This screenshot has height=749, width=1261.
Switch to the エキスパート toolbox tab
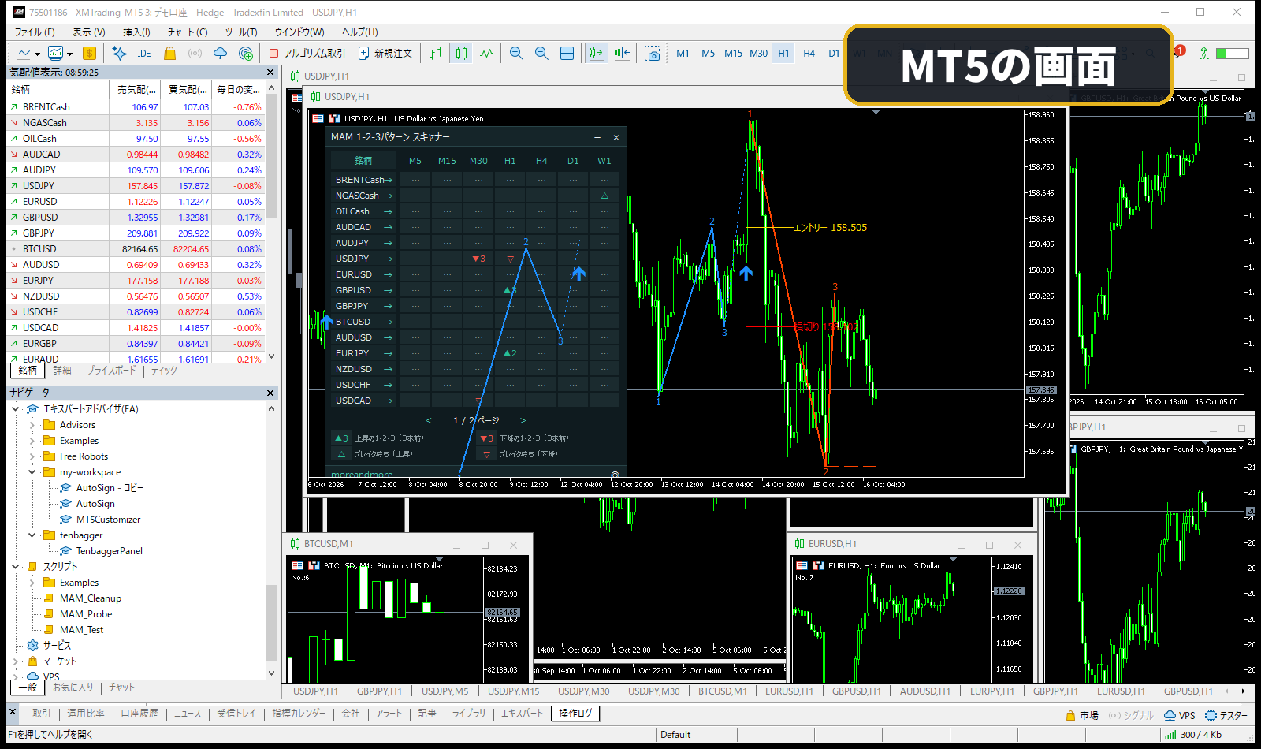pos(522,714)
